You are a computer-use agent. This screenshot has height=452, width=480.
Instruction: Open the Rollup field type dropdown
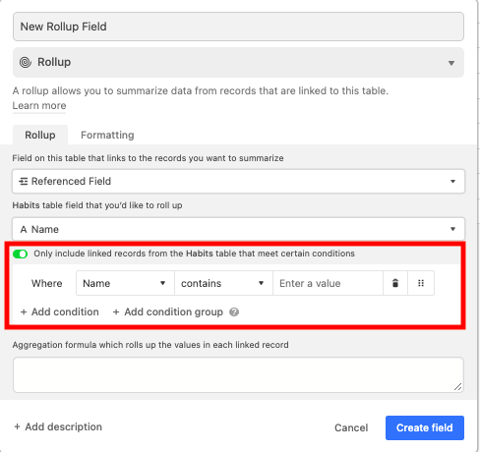(238, 62)
